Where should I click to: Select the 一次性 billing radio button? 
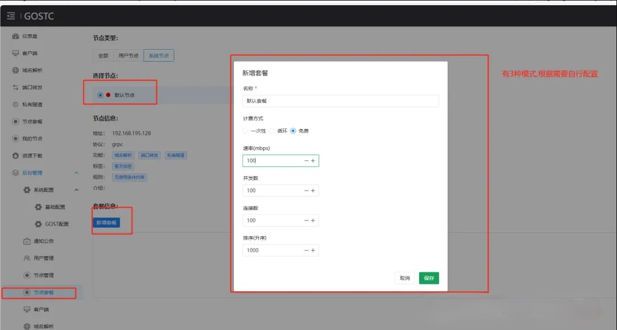pos(246,131)
